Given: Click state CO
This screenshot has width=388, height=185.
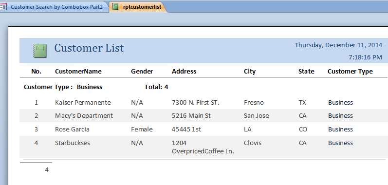Looking at the screenshot, I should tap(303, 129).
